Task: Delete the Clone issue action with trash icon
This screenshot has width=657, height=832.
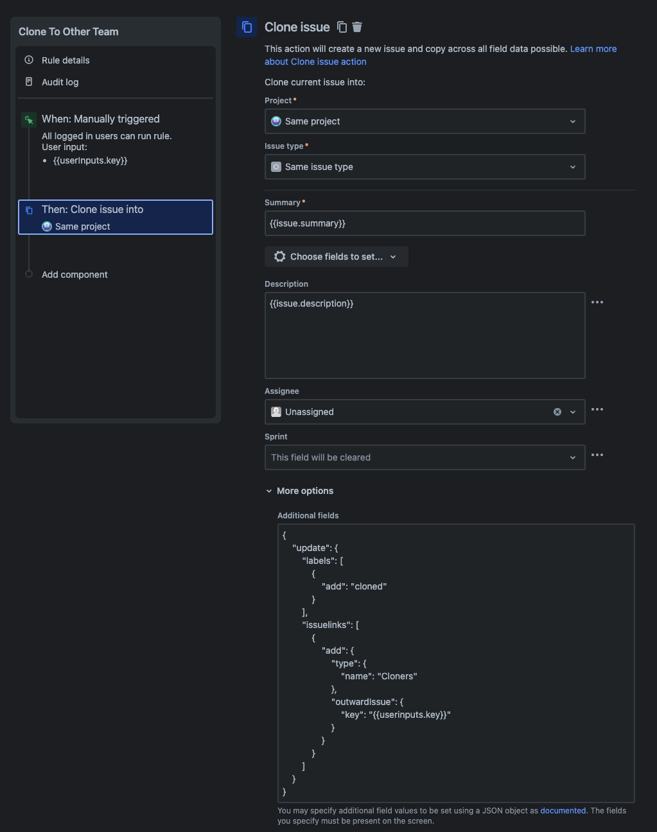Action: (357, 27)
